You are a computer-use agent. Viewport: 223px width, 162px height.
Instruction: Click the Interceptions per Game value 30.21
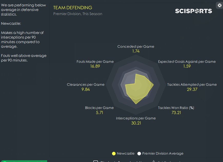pyautogui.click(x=136, y=123)
